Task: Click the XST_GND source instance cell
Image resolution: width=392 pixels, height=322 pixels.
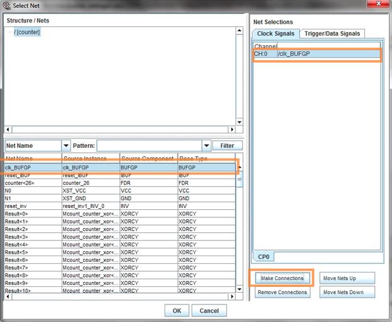Action: pos(90,199)
